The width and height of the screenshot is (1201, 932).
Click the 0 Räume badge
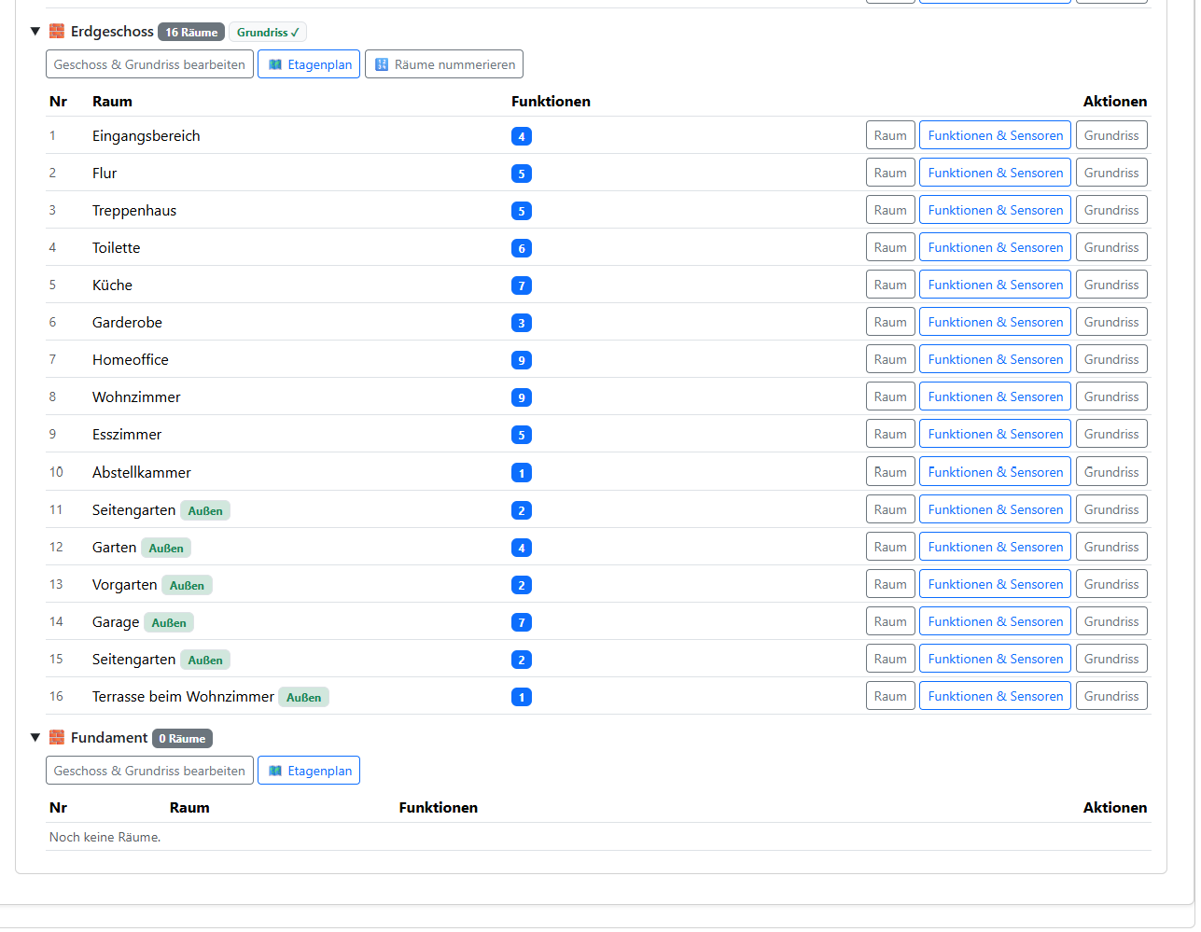tap(182, 738)
